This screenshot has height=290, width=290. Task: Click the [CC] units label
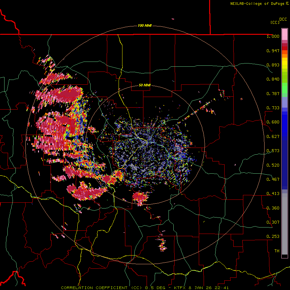(275, 22)
